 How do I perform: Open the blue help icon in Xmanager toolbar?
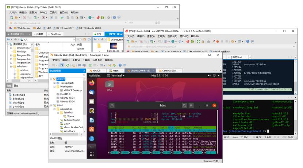[x=120, y=65]
